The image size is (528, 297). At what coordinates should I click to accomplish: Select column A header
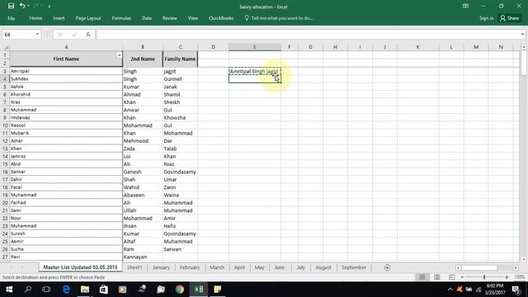tap(66, 47)
